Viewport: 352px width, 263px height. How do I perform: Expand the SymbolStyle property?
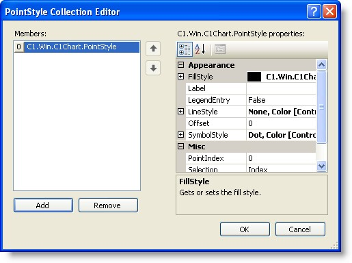180,135
